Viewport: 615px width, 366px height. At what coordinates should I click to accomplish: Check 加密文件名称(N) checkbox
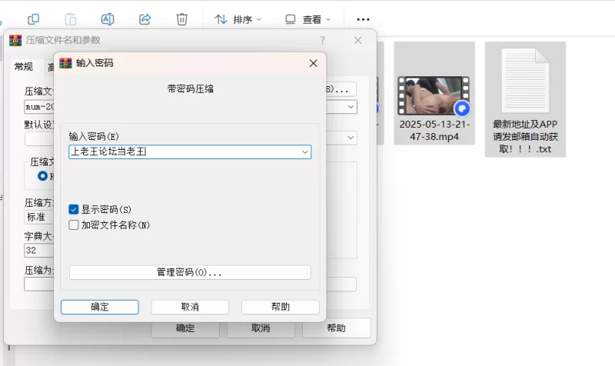(73, 225)
